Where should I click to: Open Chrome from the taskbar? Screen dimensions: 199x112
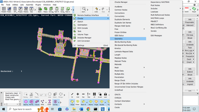[x=88, y=109]
